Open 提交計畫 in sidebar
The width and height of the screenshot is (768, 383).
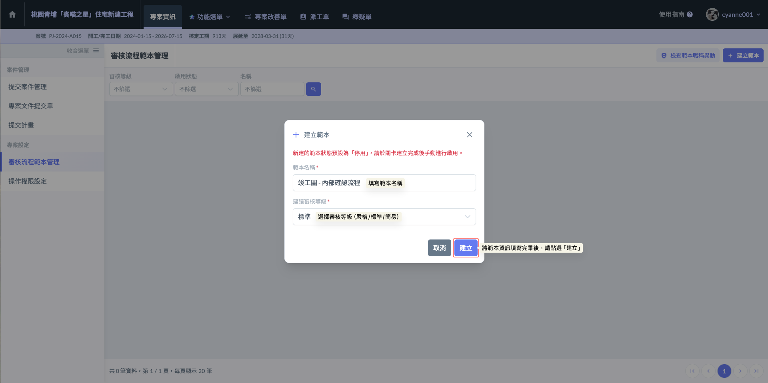pos(52,125)
